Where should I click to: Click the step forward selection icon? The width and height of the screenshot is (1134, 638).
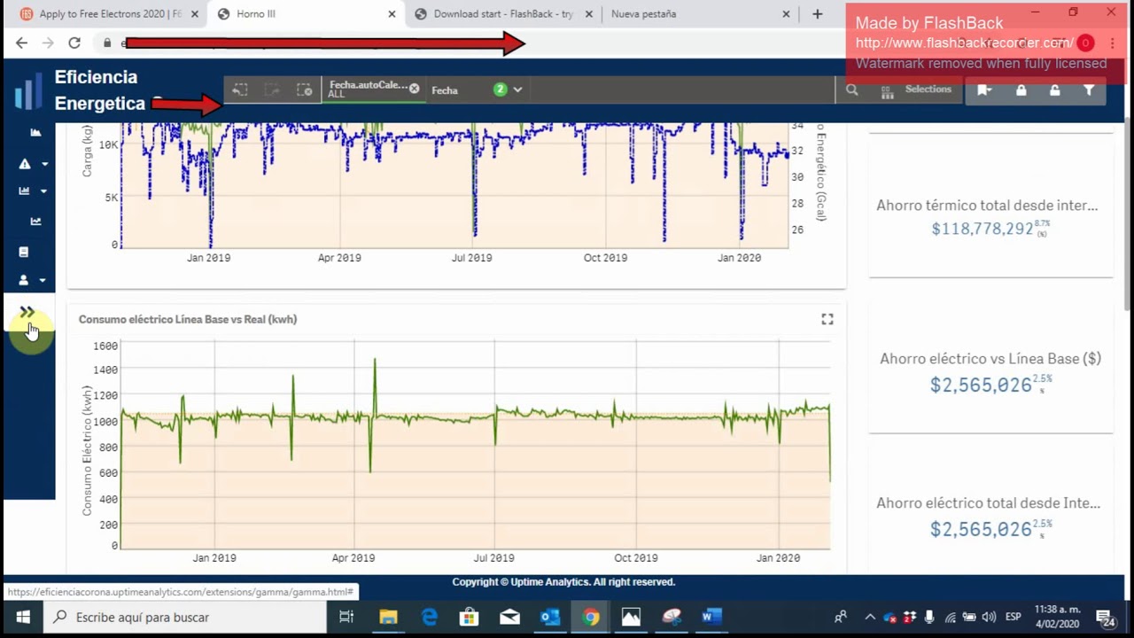(x=272, y=89)
